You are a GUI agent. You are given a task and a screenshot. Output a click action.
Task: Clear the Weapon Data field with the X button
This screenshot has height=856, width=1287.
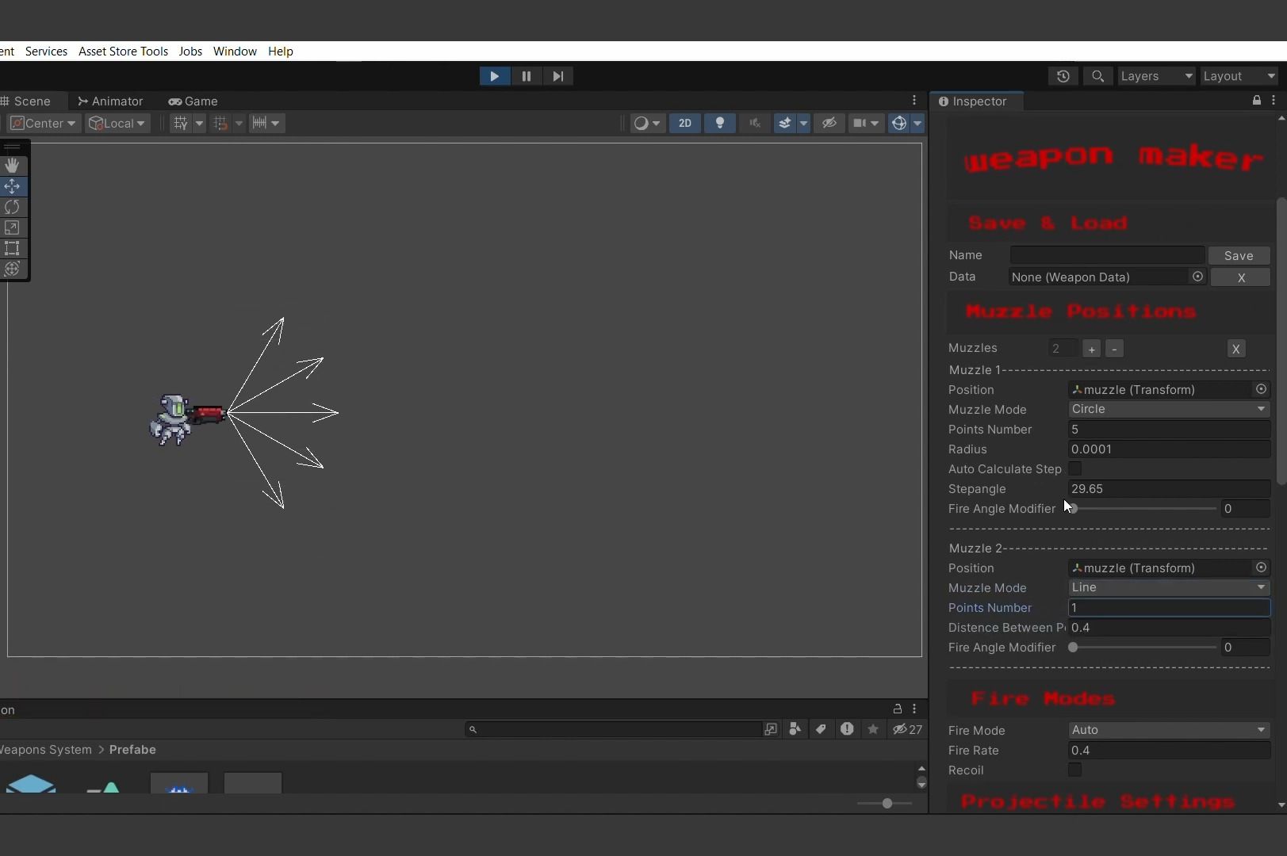pyautogui.click(x=1240, y=277)
